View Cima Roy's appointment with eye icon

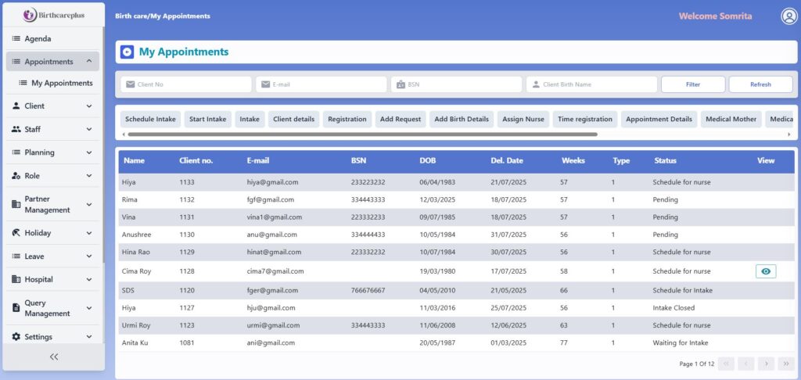pyautogui.click(x=766, y=271)
